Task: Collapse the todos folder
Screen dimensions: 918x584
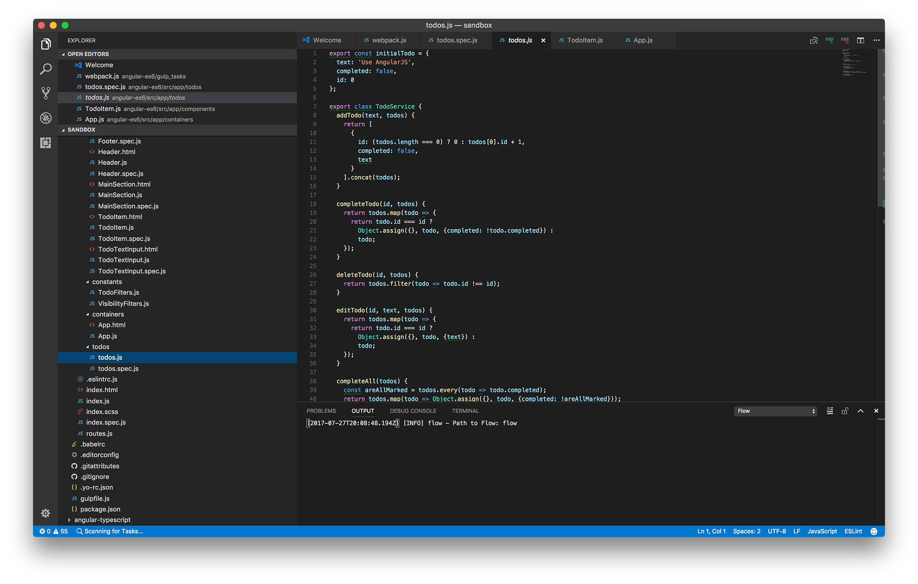Action: click(x=88, y=347)
